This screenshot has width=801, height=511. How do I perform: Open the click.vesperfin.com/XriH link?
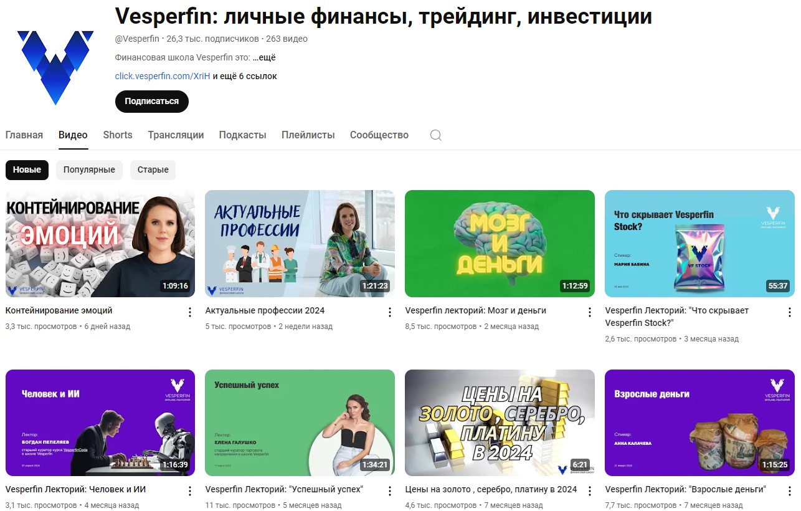pyautogui.click(x=163, y=76)
